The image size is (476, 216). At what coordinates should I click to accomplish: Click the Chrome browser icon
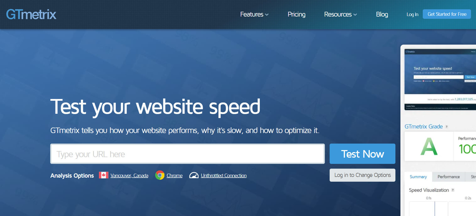pos(160,175)
